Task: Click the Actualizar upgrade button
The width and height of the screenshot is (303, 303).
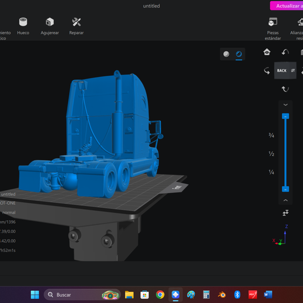Action: (287, 6)
